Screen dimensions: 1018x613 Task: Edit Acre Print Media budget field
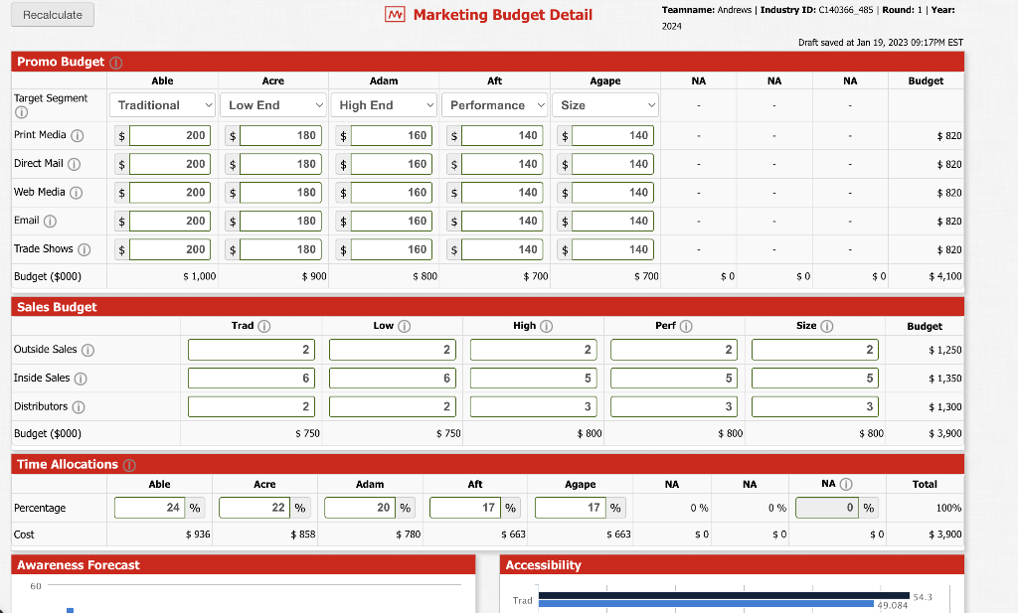[x=280, y=135]
